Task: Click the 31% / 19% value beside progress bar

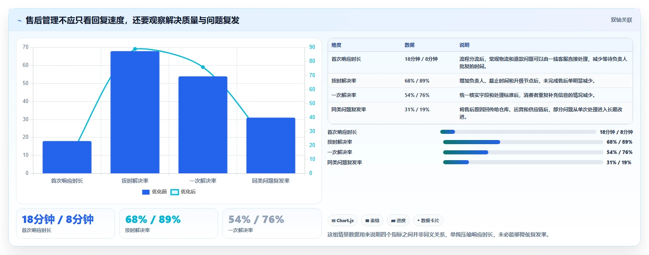Action: click(x=619, y=163)
